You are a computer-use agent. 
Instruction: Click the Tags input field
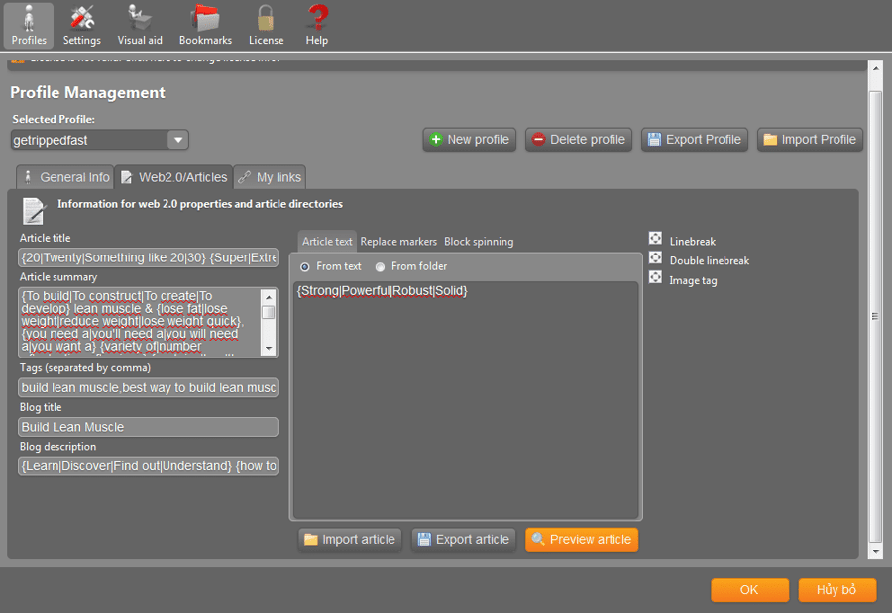pos(148,388)
